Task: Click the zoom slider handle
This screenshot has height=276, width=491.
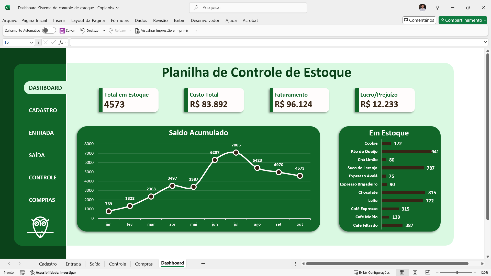Action: (x=457, y=272)
